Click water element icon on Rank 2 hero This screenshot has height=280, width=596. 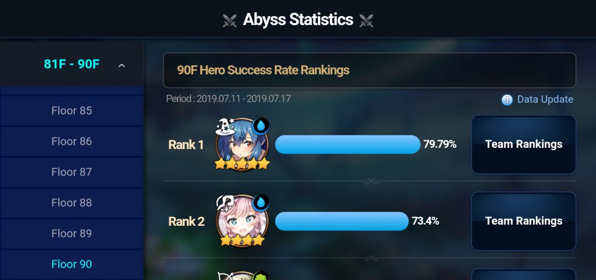click(261, 203)
